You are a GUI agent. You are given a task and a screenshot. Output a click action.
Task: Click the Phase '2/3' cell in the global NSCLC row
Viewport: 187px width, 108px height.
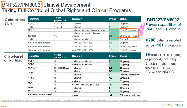(111, 36)
